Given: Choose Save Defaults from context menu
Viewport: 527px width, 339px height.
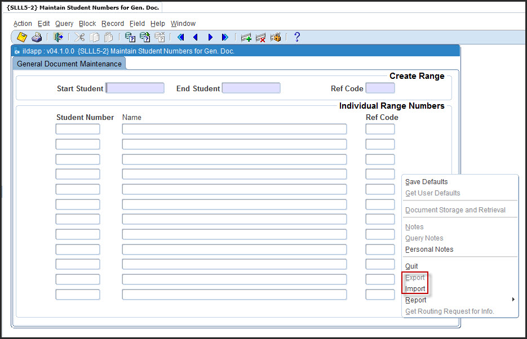Looking at the screenshot, I should 427,182.
